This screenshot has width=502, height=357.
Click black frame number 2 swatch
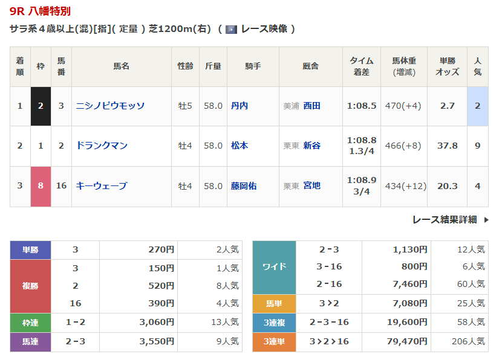(41, 106)
